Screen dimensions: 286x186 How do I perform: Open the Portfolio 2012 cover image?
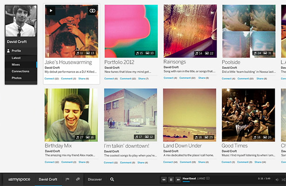pos(131,31)
